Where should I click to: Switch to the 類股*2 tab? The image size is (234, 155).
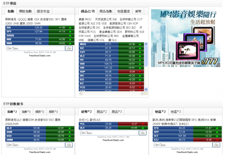(x=40, y=112)
